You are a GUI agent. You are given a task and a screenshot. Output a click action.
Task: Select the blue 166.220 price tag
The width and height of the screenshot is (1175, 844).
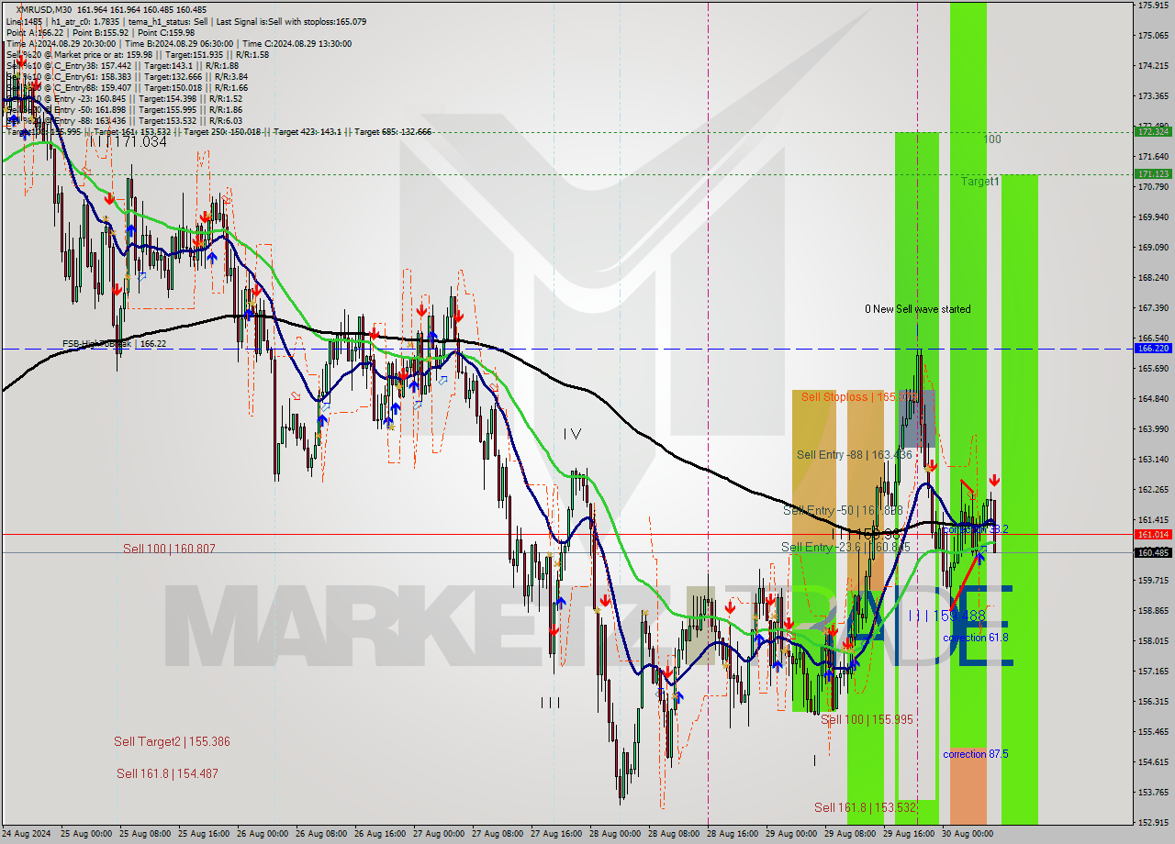1153,349
